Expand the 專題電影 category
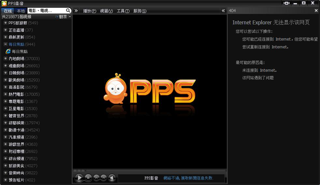320x185 pixels. [x=6, y=101]
